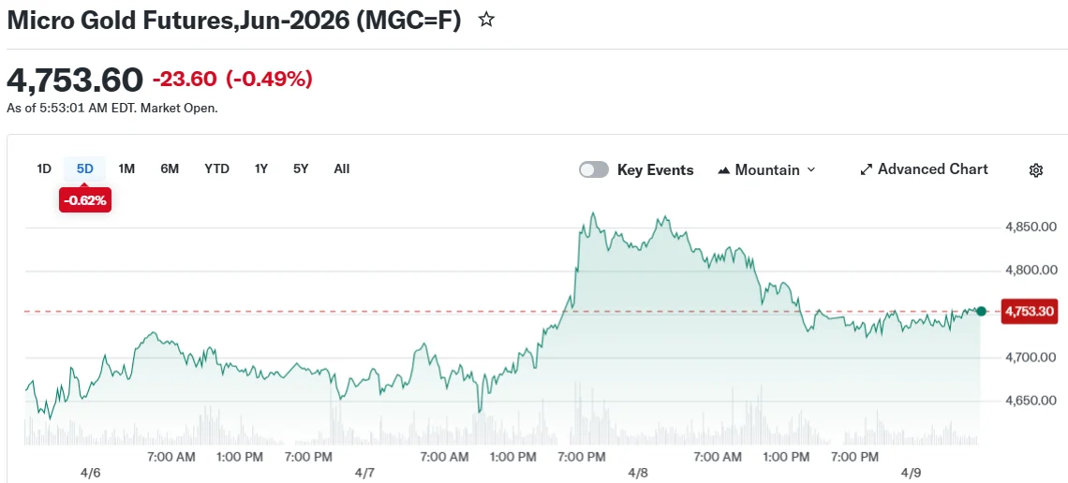1068x483 pixels.
Task: Expand the Mountain chart type dropdown
Action: click(x=767, y=169)
